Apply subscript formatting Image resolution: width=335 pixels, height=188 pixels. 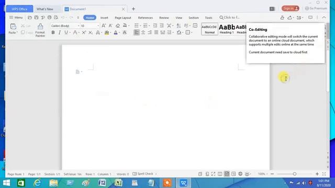(91, 32)
